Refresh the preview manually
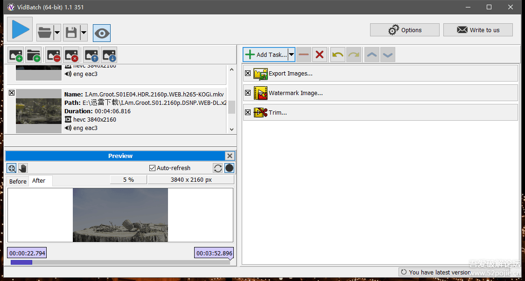Screen dimensions: 525x281 pyautogui.click(x=218, y=168)
